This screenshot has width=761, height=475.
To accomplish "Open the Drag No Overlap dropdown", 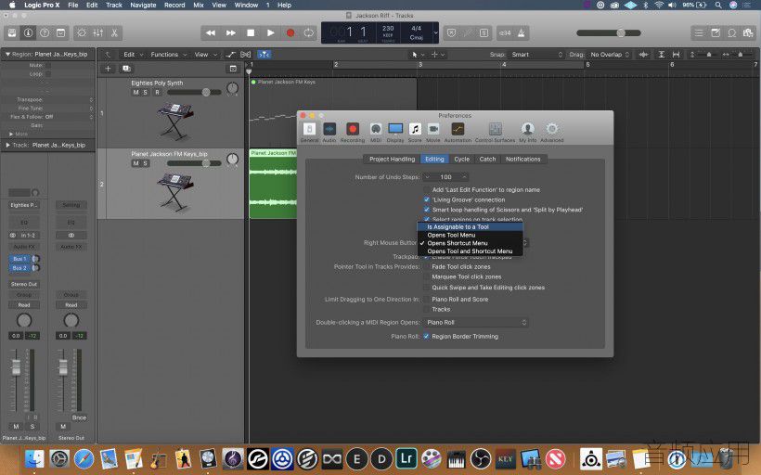I will click(610, 55).
